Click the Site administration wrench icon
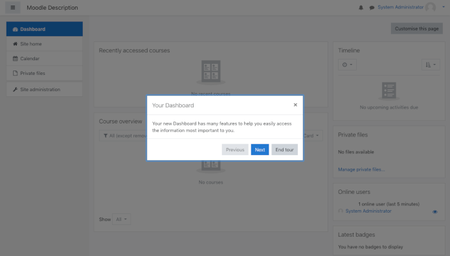Image resolution: width=450 pixels, height=256 pixels. click(x=15, y=89)
